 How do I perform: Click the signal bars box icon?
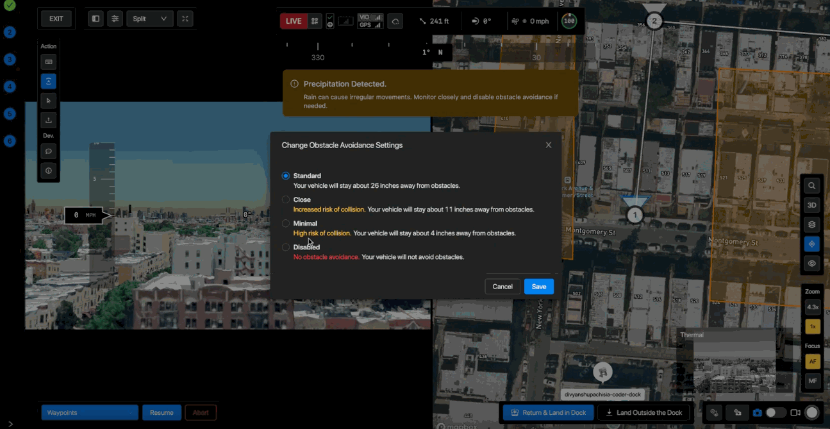click(345, 21)
